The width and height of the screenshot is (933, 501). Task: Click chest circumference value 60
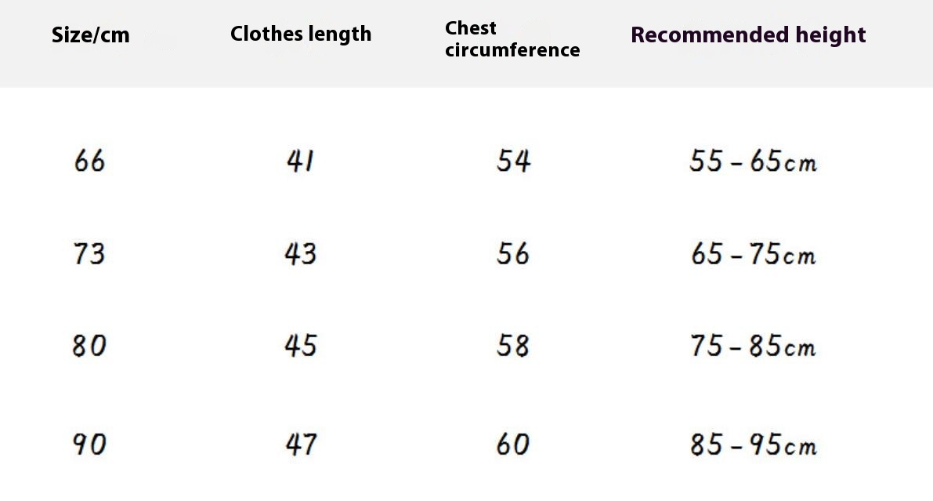(x=513, y=445)
